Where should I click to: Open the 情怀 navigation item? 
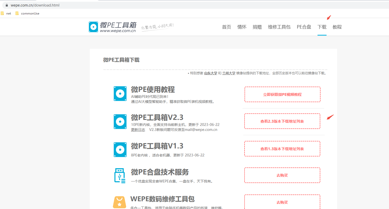point(242,27)
